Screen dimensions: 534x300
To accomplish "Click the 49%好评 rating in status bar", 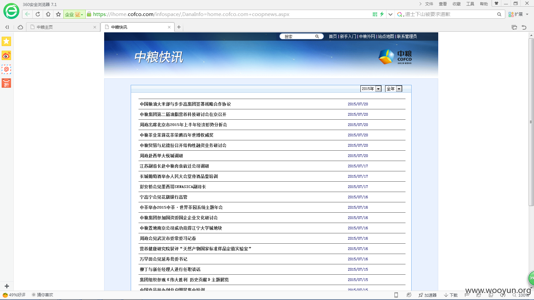I will coord(14,295).
